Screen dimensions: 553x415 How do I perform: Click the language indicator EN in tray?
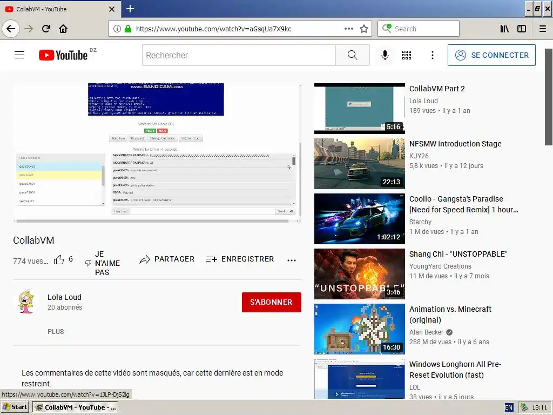coord(509,407)
